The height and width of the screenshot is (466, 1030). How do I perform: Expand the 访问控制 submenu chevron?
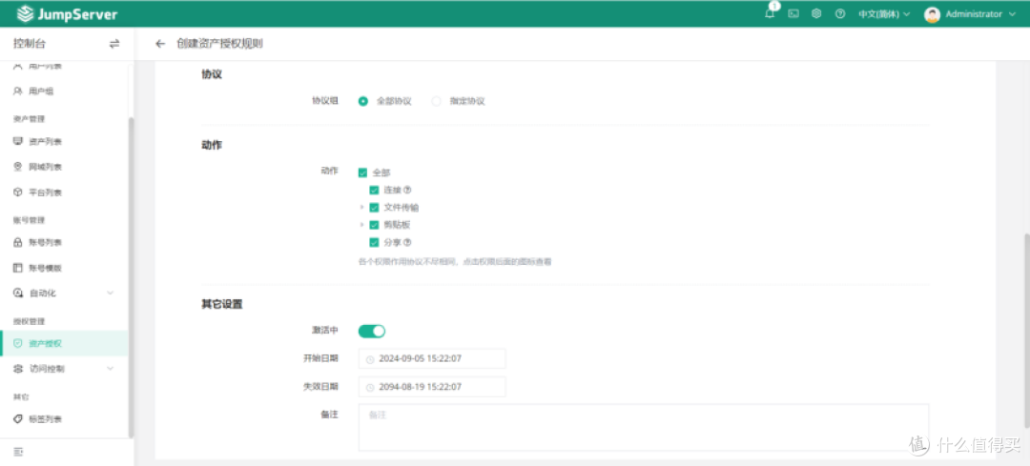(111, 369)
